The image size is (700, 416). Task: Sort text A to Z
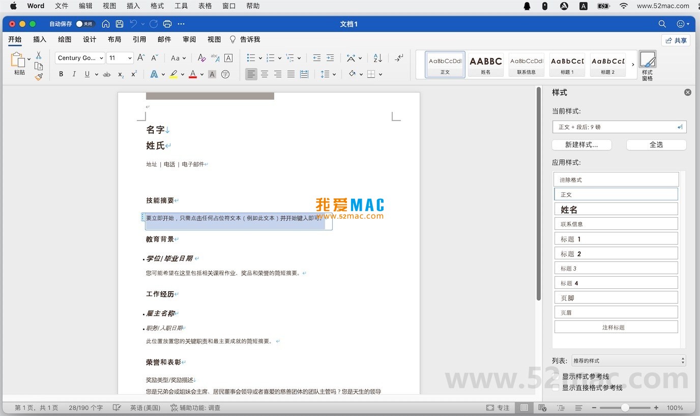(x=377, y=58)
